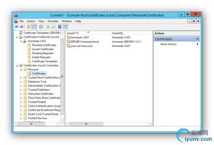Click the Export List toolbar icon
This screenshot has height=145, width=214.
(x=53, y=27)
